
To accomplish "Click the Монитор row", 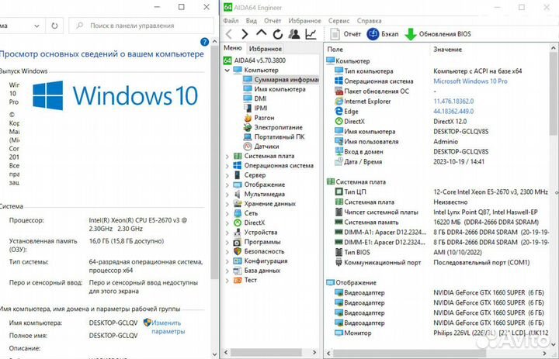I will (x=441, y=333).
